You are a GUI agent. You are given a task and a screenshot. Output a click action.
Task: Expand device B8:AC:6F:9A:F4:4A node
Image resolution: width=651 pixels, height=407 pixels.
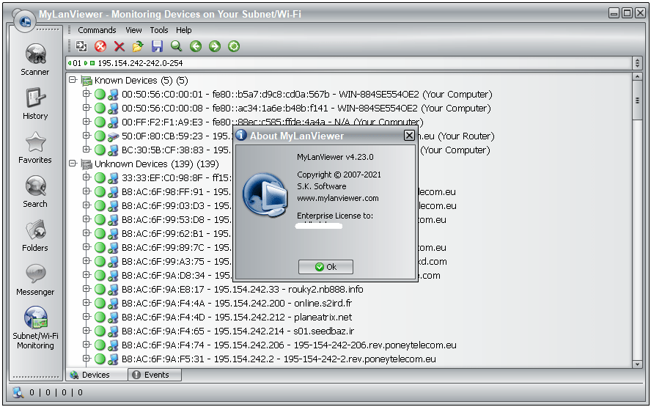click(x=87, y=302)
